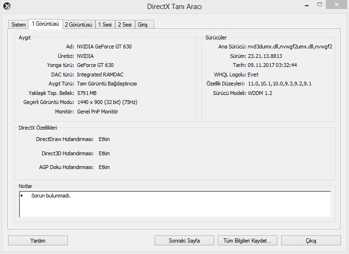The width and height of the screenshot is (349, 254).
Task: Click the 'Tarih:' label
Action: tap(239, 65)
